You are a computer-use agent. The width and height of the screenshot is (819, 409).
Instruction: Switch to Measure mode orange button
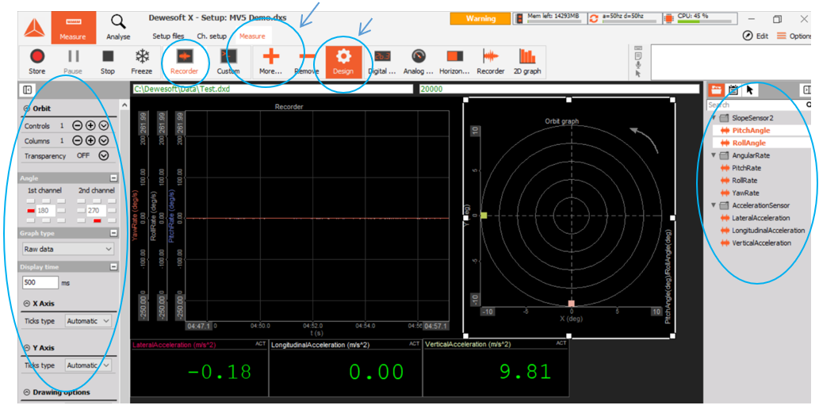[73, 27]
